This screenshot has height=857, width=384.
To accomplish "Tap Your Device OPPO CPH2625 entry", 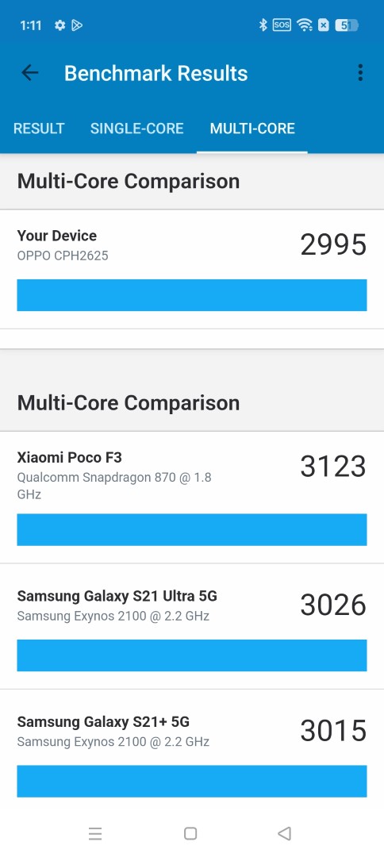I will click(x=192, y=270).
